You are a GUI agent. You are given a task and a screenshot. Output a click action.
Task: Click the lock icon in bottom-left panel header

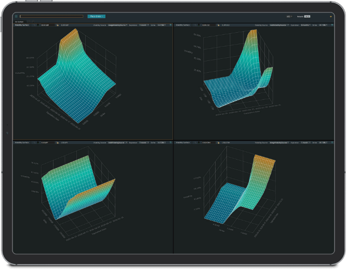(x=57, y=141)
